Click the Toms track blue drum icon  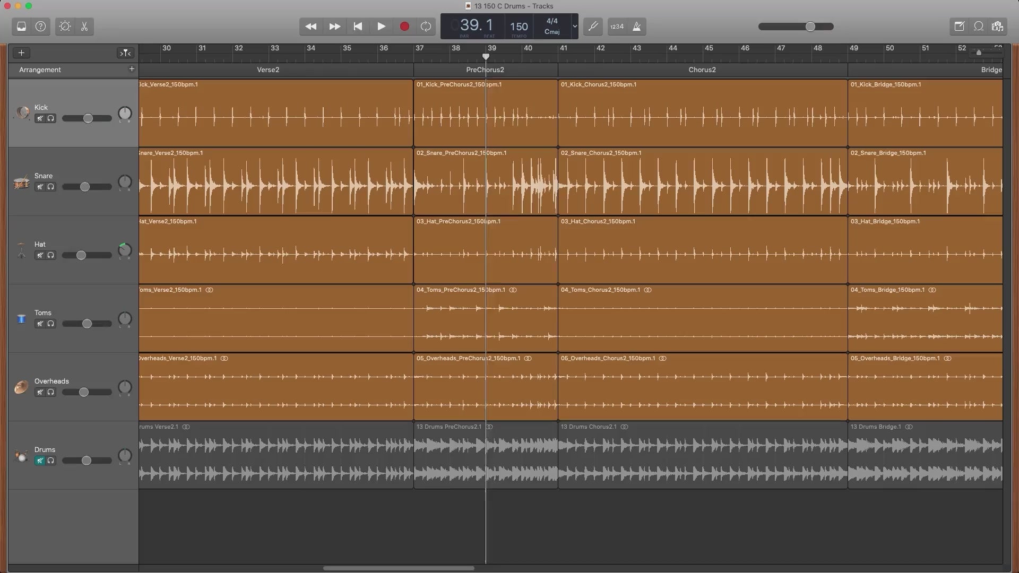(21, 319)
